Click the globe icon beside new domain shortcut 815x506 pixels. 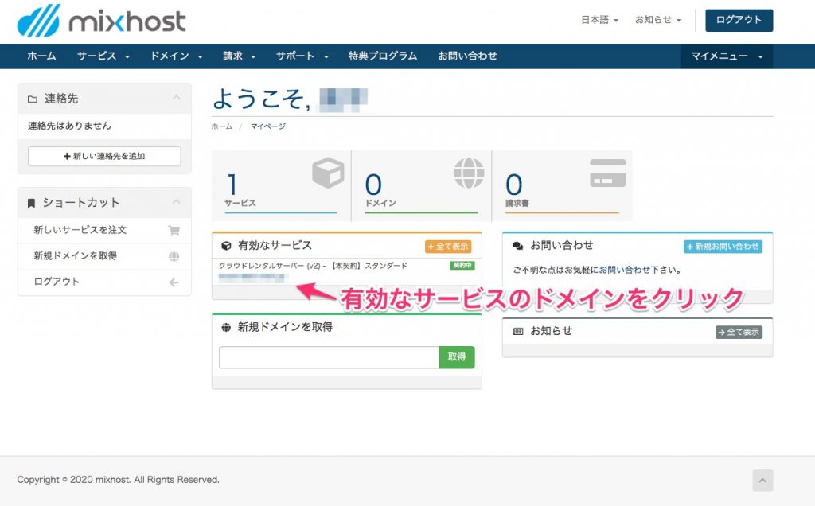tap(174, 256)
